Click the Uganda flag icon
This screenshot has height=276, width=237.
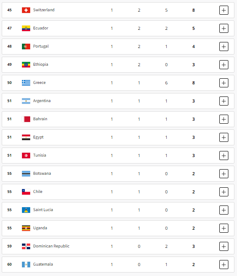(x=26, y=228)
